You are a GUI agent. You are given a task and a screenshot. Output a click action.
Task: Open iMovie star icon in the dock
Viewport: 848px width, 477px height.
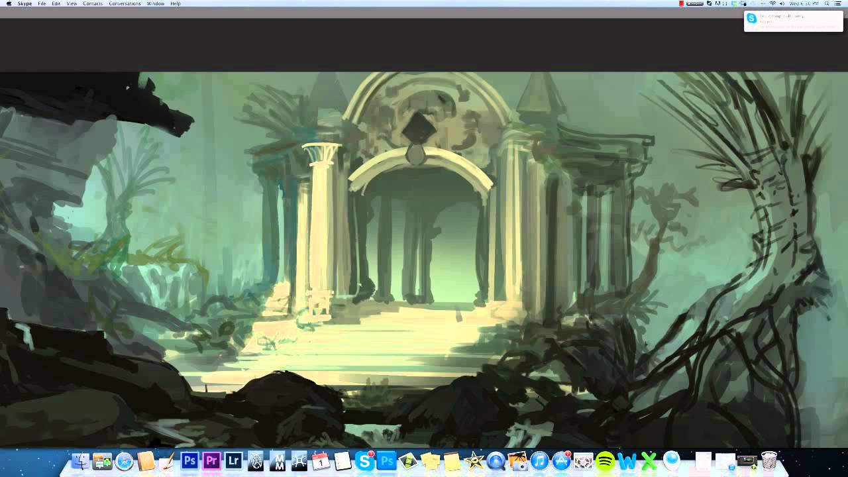click(474, 460)
